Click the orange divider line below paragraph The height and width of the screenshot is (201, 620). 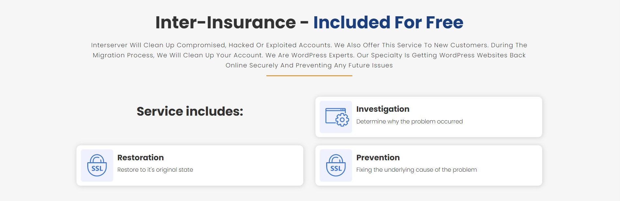pyautogui.click(x=309, y=76)
